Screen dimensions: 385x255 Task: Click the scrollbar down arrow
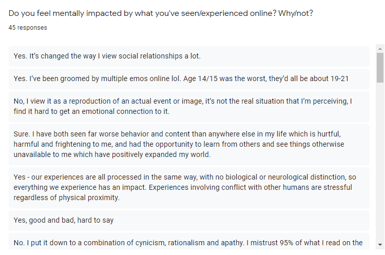point(380,245)
